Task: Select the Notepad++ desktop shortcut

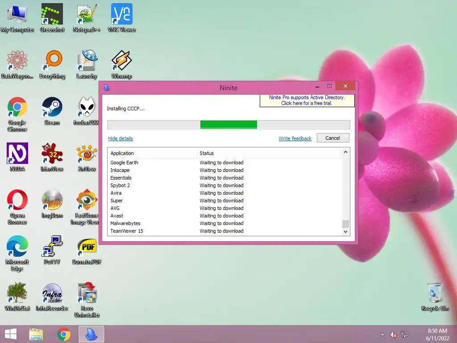Action: tap(87, 18)
